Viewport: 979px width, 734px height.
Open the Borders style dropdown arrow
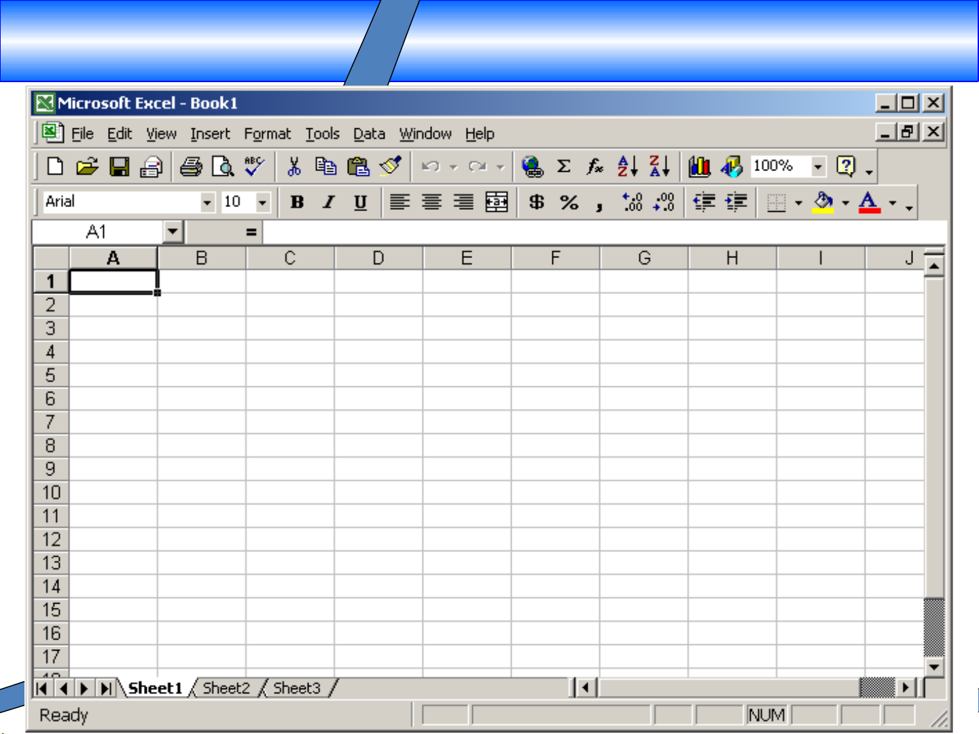click(x=798, y=202)
